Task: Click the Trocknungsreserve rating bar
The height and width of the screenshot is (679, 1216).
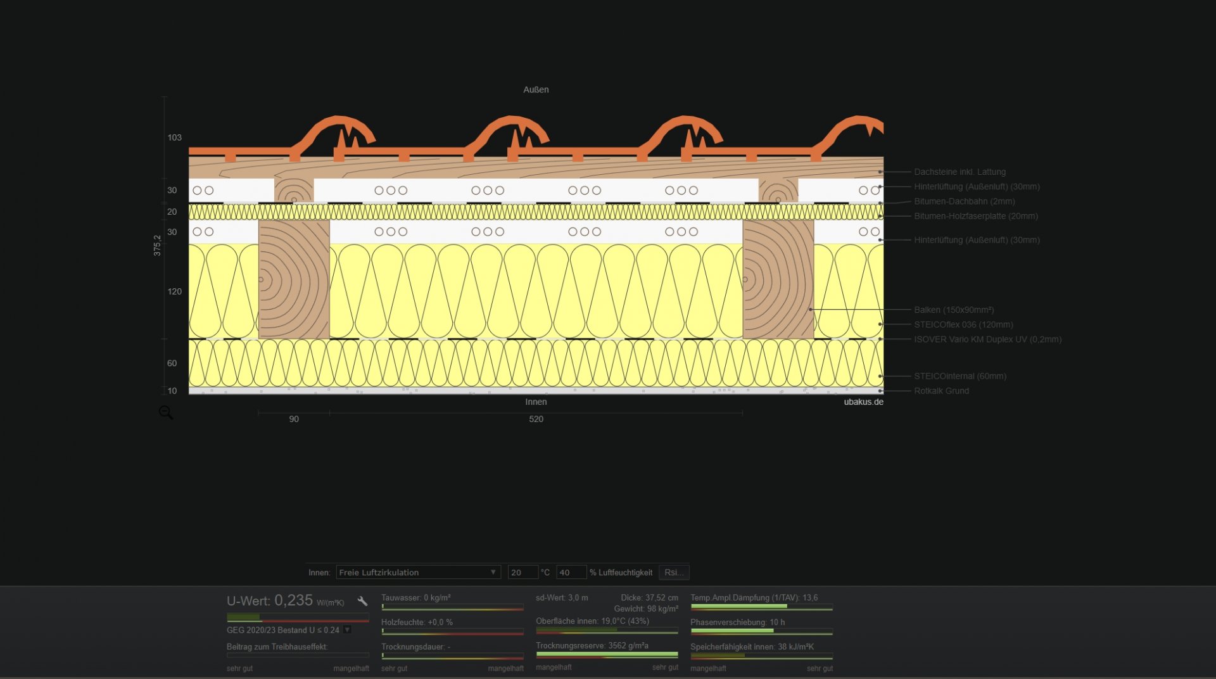Action: click(x=607, y=655)
